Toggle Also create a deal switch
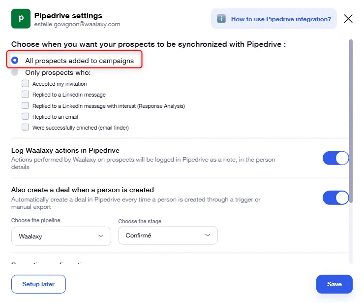 (335, 198)
